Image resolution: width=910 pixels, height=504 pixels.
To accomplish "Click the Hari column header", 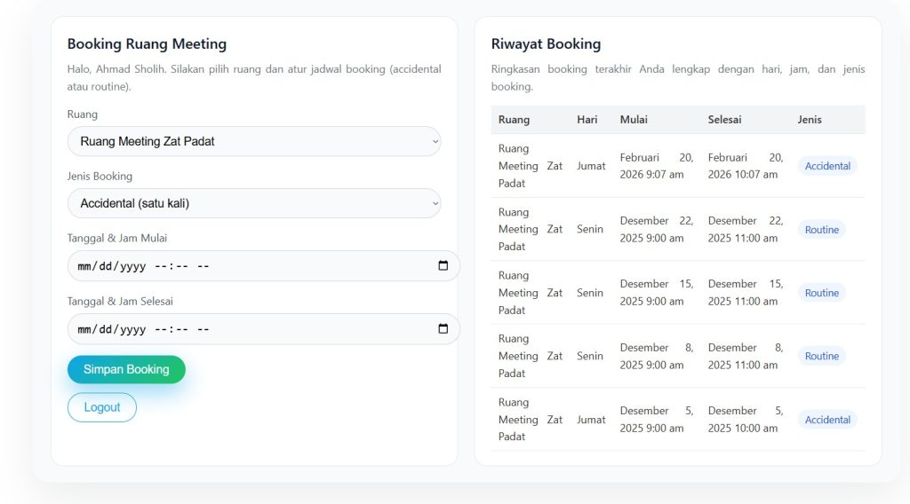I will click(x=587, y=120).
